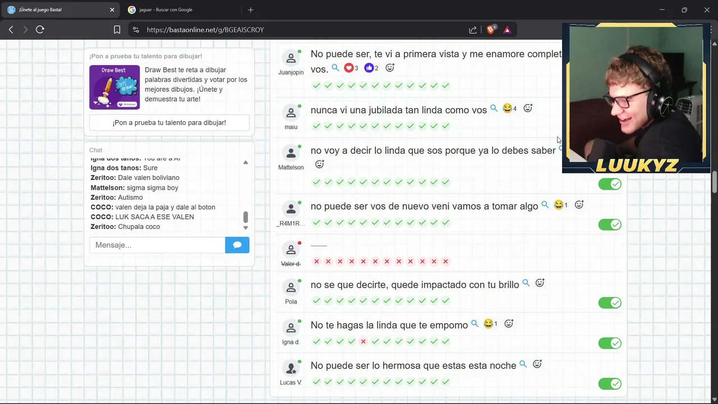Search Igna d.'s answer with the magnifier icon
This screenshot has width=718, height=404.
(x=475, y=324)
